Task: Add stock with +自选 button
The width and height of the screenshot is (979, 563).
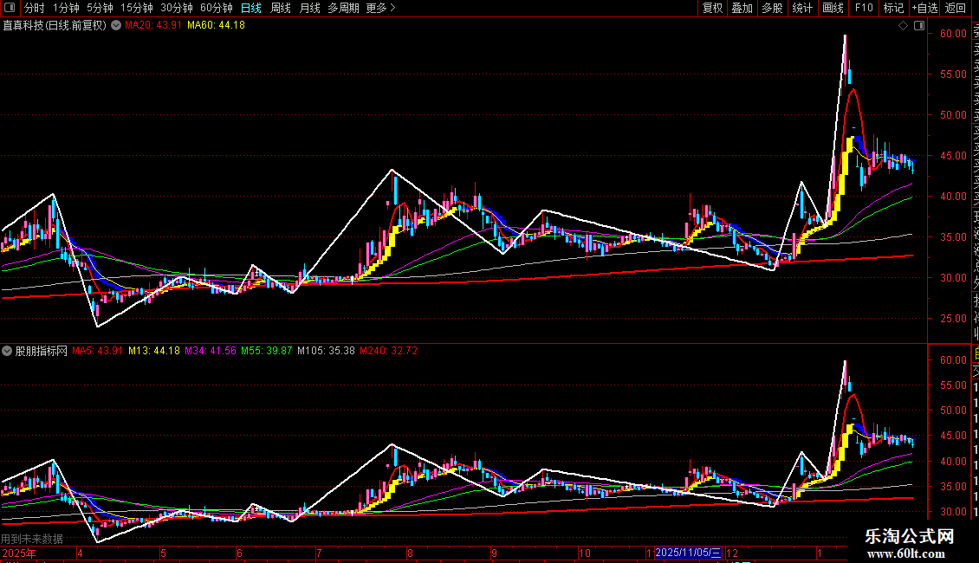Action: point(924,8)
